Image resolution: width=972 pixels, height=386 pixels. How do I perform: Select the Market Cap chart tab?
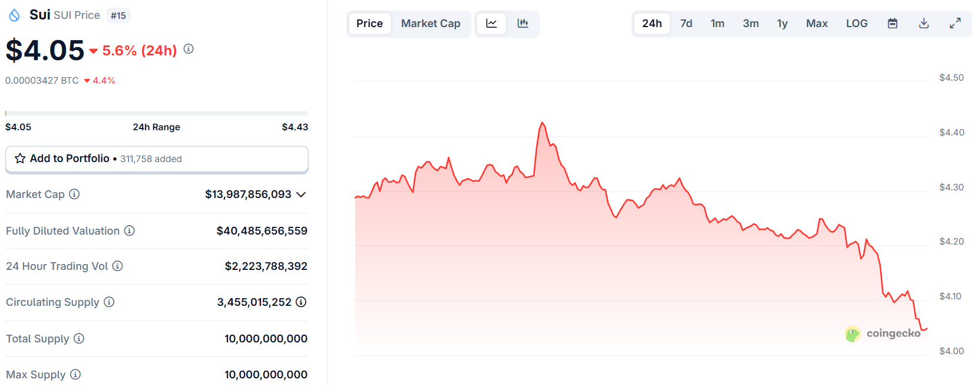tap(431, 24)
